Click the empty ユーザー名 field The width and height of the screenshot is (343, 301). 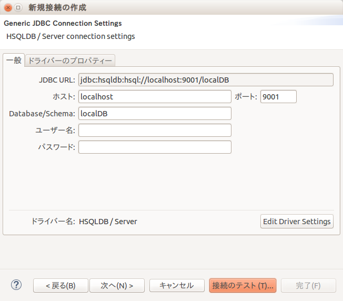155,131
